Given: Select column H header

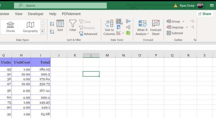Looking at the screenshot, I should 21,55.
